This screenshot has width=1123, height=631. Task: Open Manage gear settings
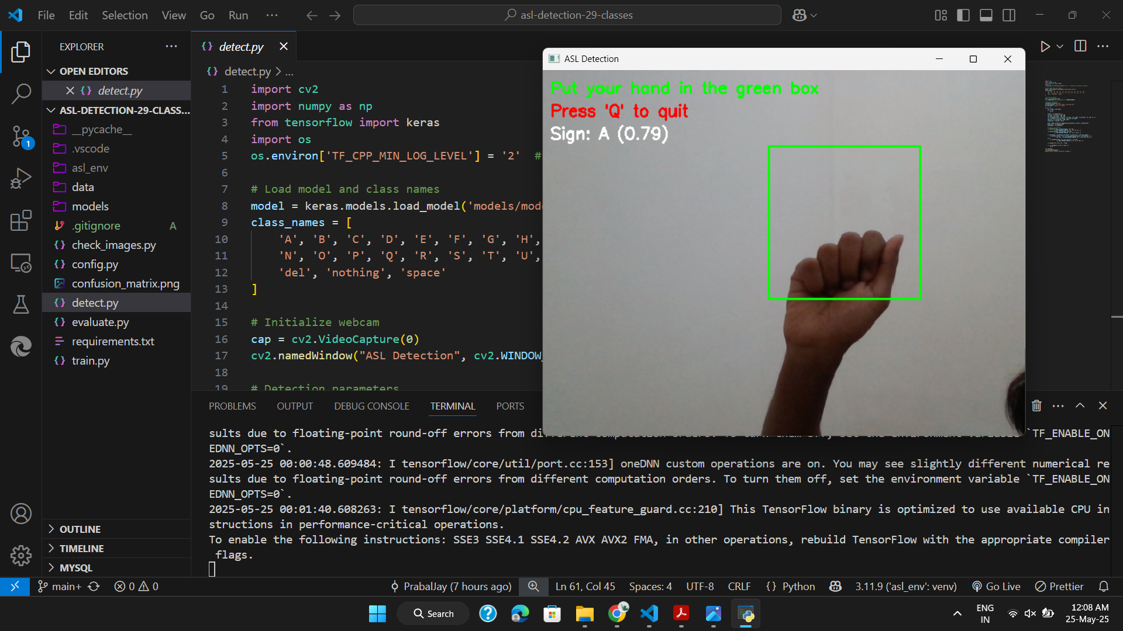(21, 556)
